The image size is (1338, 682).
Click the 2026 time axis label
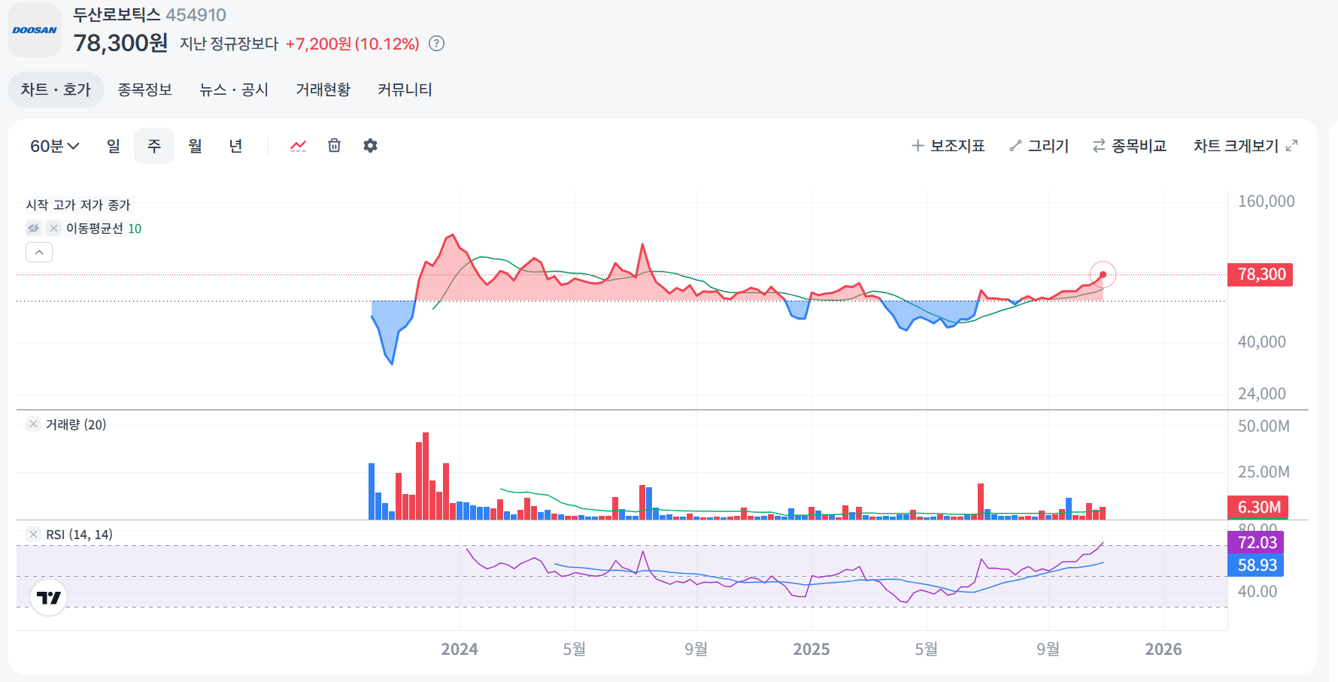1164,649
